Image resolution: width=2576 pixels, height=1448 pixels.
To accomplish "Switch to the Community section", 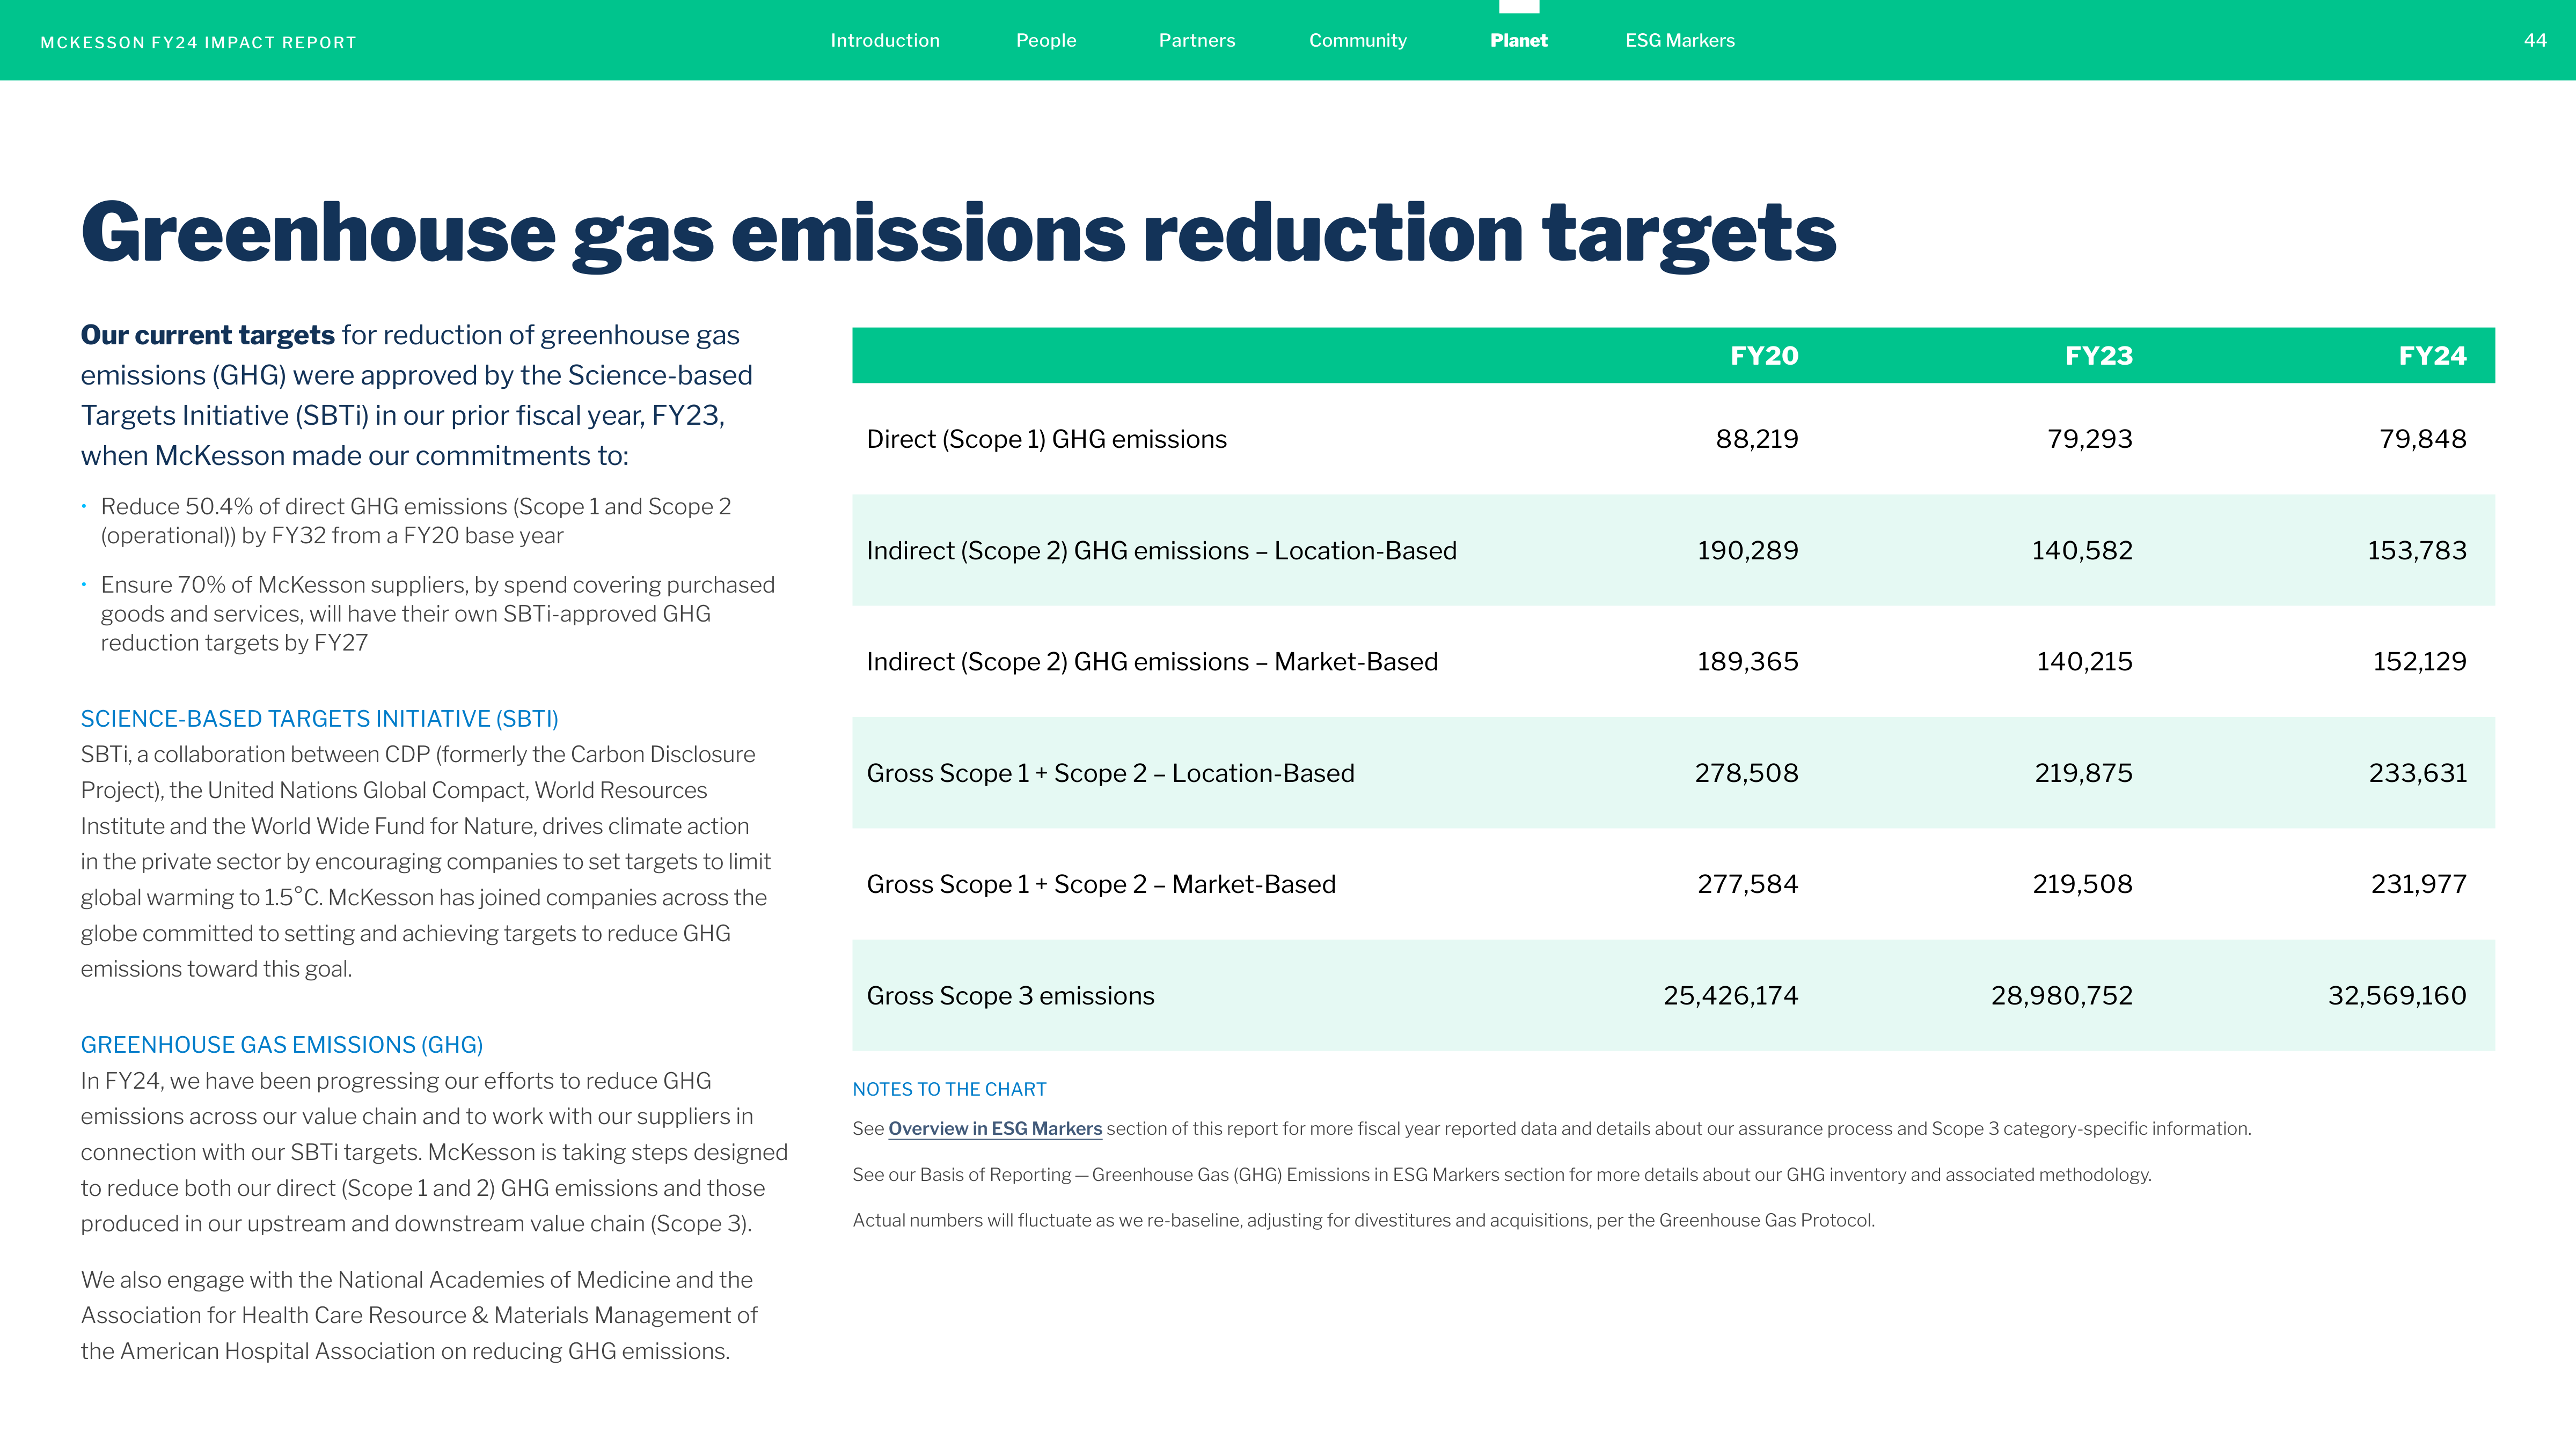I will [1357, 41].
